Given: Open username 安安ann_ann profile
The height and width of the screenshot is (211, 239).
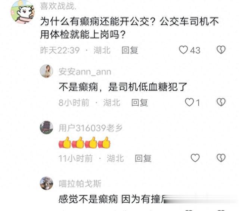Looking at the screenshot, I should pos(85,71).
